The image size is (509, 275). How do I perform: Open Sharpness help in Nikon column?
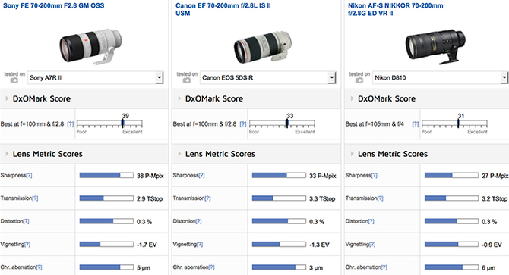click(374, 175)
